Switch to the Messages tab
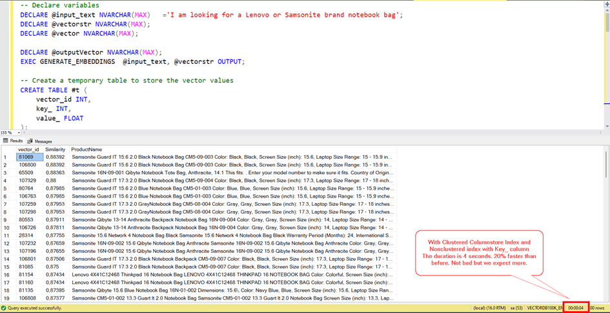 coord(43,141)
